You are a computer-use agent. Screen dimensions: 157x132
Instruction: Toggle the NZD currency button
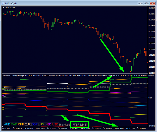point(48,124)
